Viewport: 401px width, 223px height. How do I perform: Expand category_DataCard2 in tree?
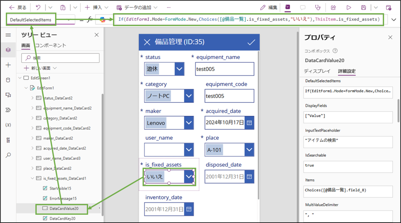[32, 118]
